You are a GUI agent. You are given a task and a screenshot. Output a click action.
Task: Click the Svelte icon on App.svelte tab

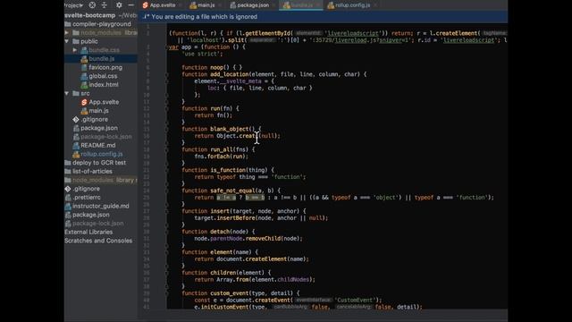coord(145,5)
